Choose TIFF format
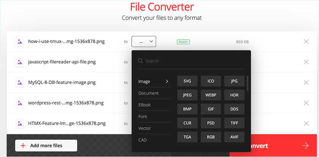 point(234,123)
